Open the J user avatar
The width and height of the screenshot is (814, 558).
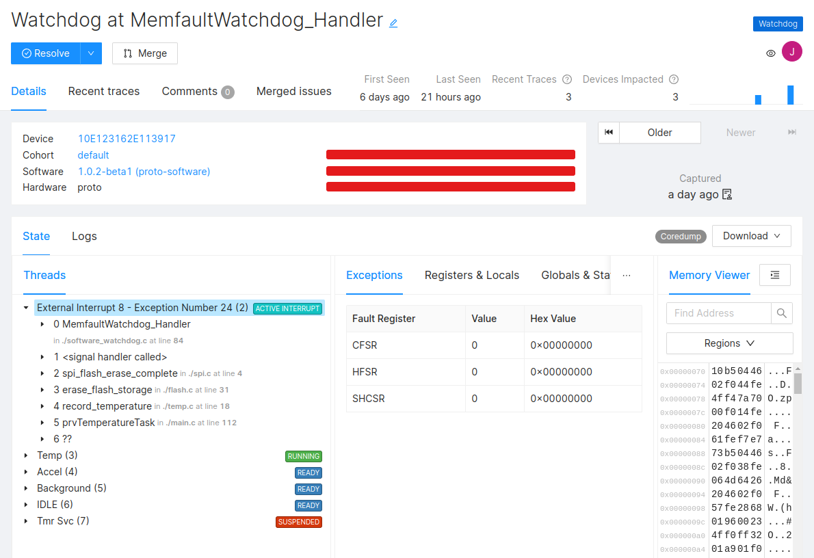[x=792, y=51]
